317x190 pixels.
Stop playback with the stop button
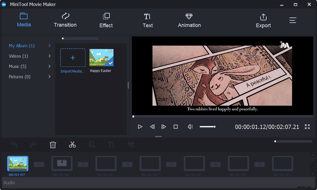pos(176,127)
